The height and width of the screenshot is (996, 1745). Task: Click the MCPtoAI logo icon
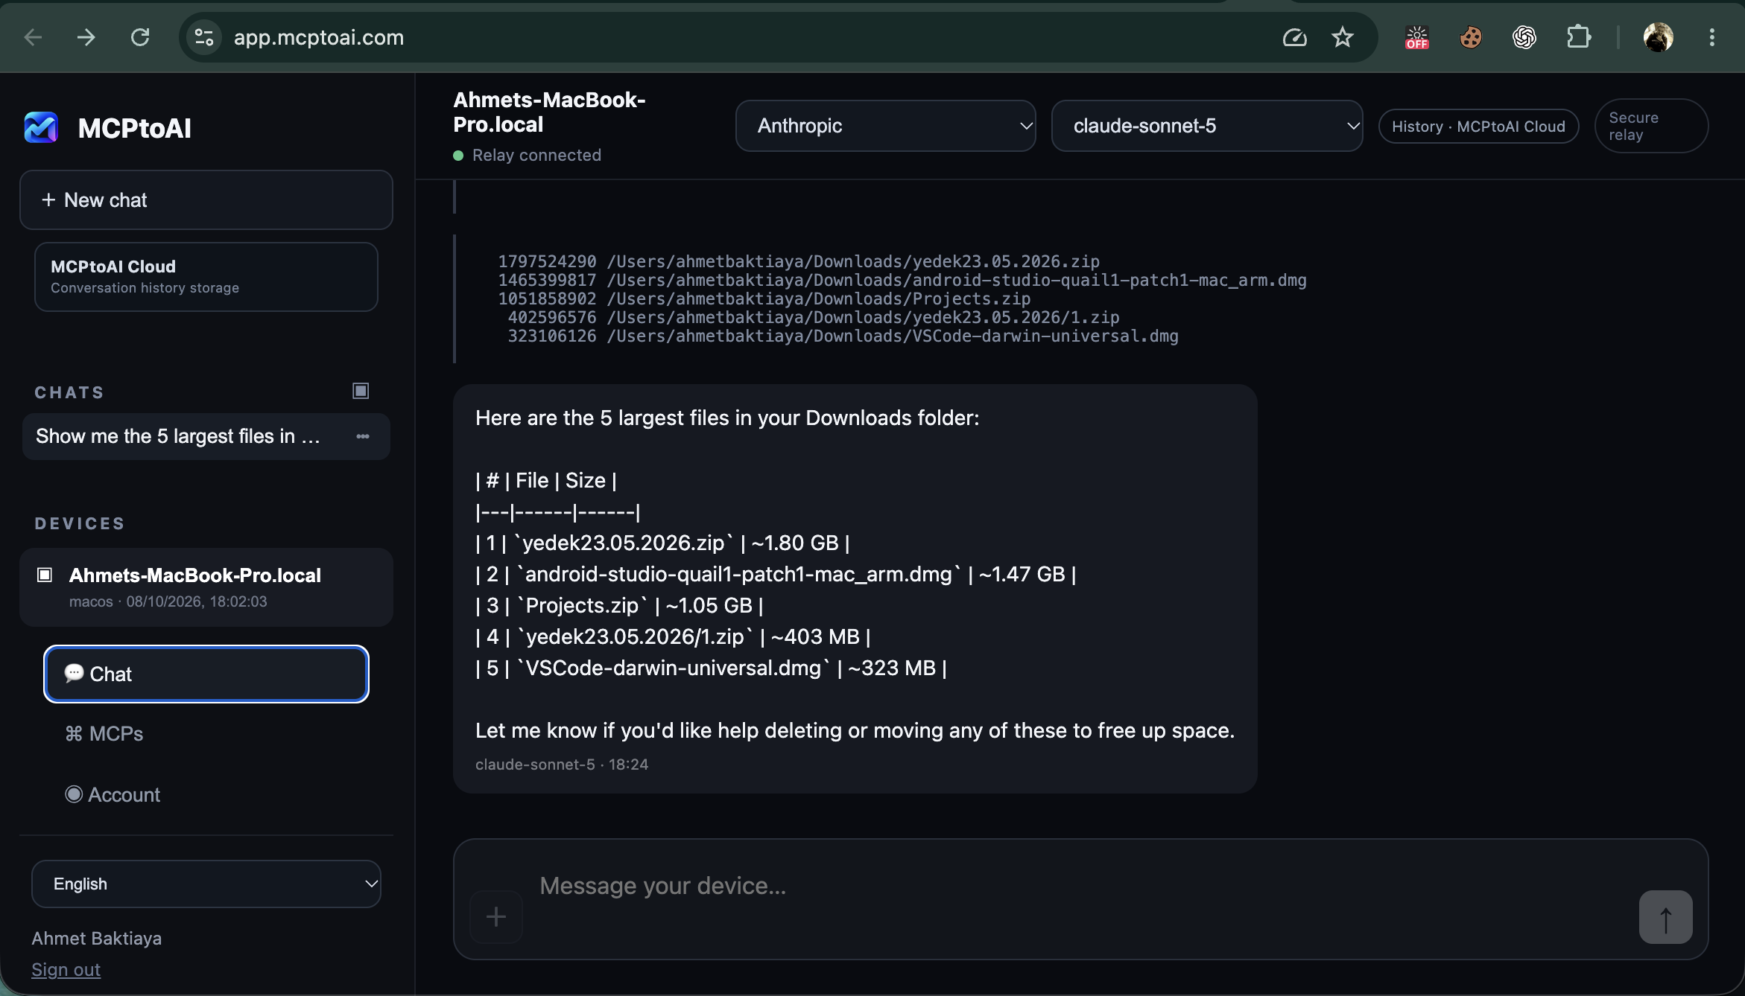coord(41,127)
